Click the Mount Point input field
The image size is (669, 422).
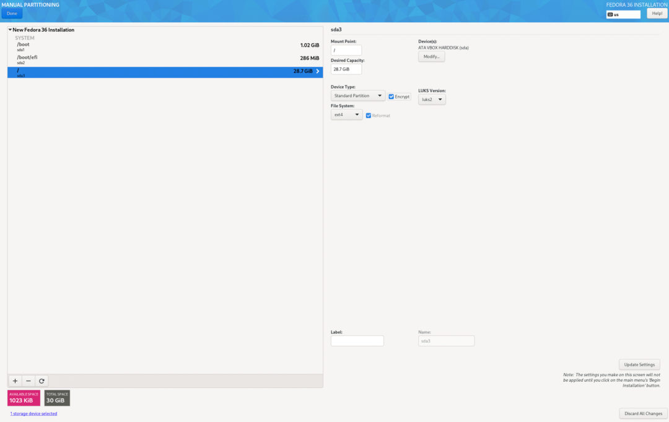(x=346, y=50)
